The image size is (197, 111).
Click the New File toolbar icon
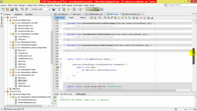point(3,9)
